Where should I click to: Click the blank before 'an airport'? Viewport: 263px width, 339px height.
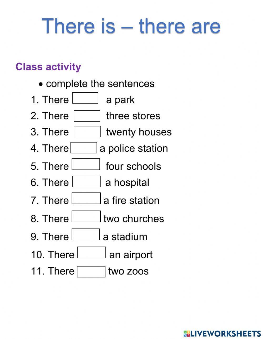pos(92,253)
